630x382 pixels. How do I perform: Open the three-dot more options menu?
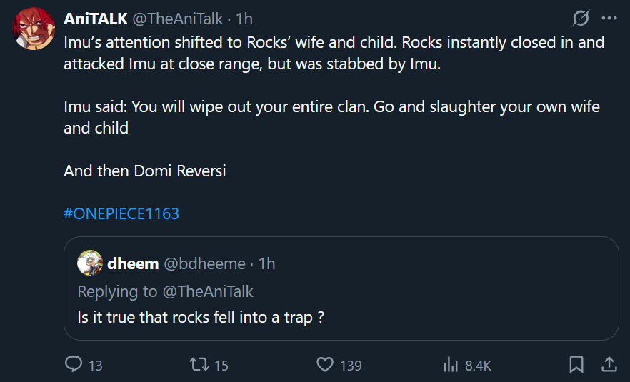pos(609,19)
